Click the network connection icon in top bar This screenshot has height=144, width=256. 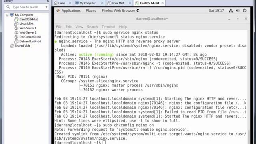[231, 11]
